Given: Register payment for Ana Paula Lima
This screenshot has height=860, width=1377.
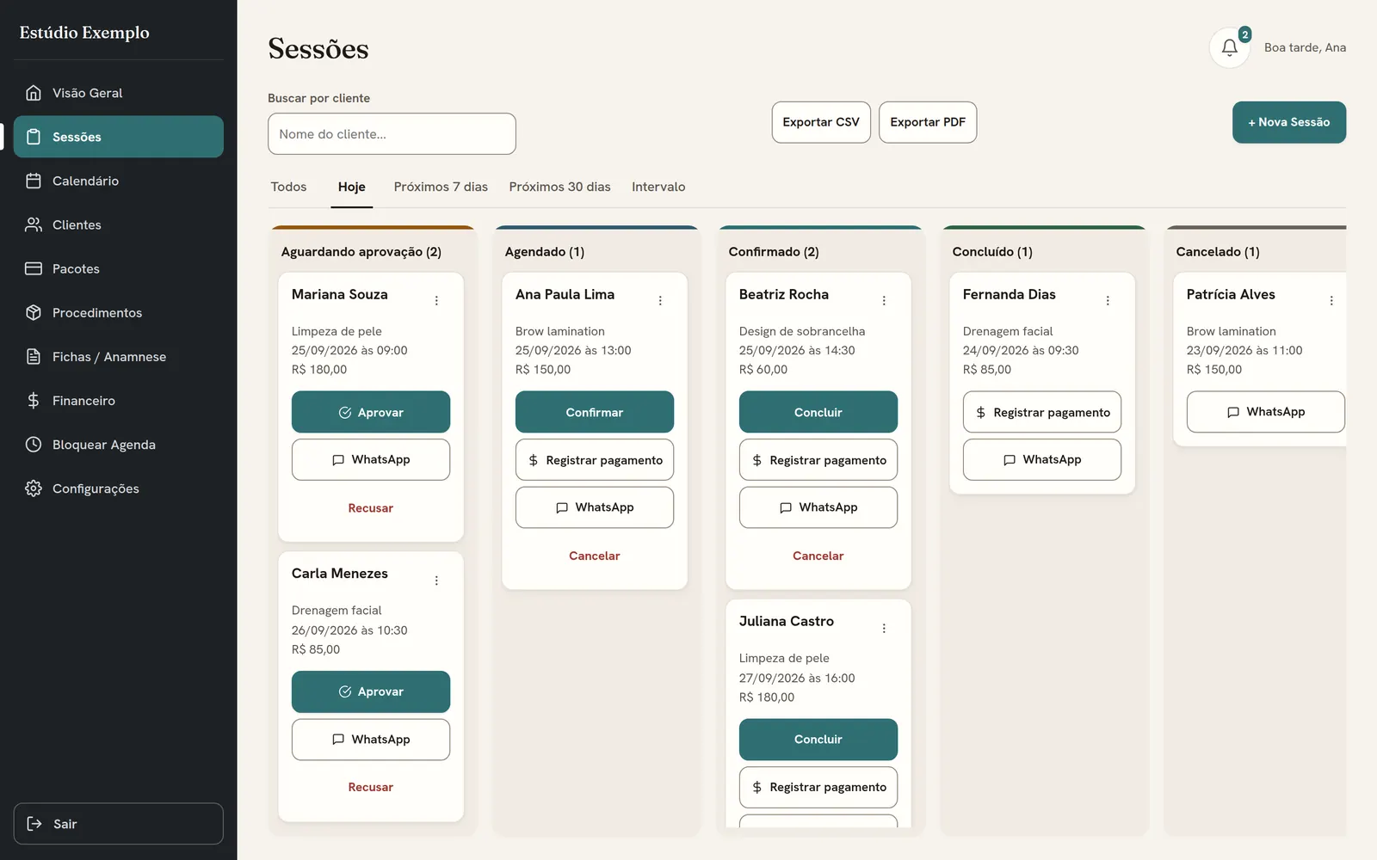Looking at the screenshot, I should click(x=595, y=460).
